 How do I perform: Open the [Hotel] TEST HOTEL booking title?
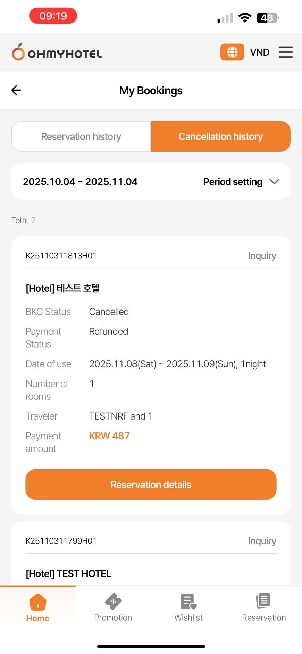pyautogui.click(x=68, y=573)
